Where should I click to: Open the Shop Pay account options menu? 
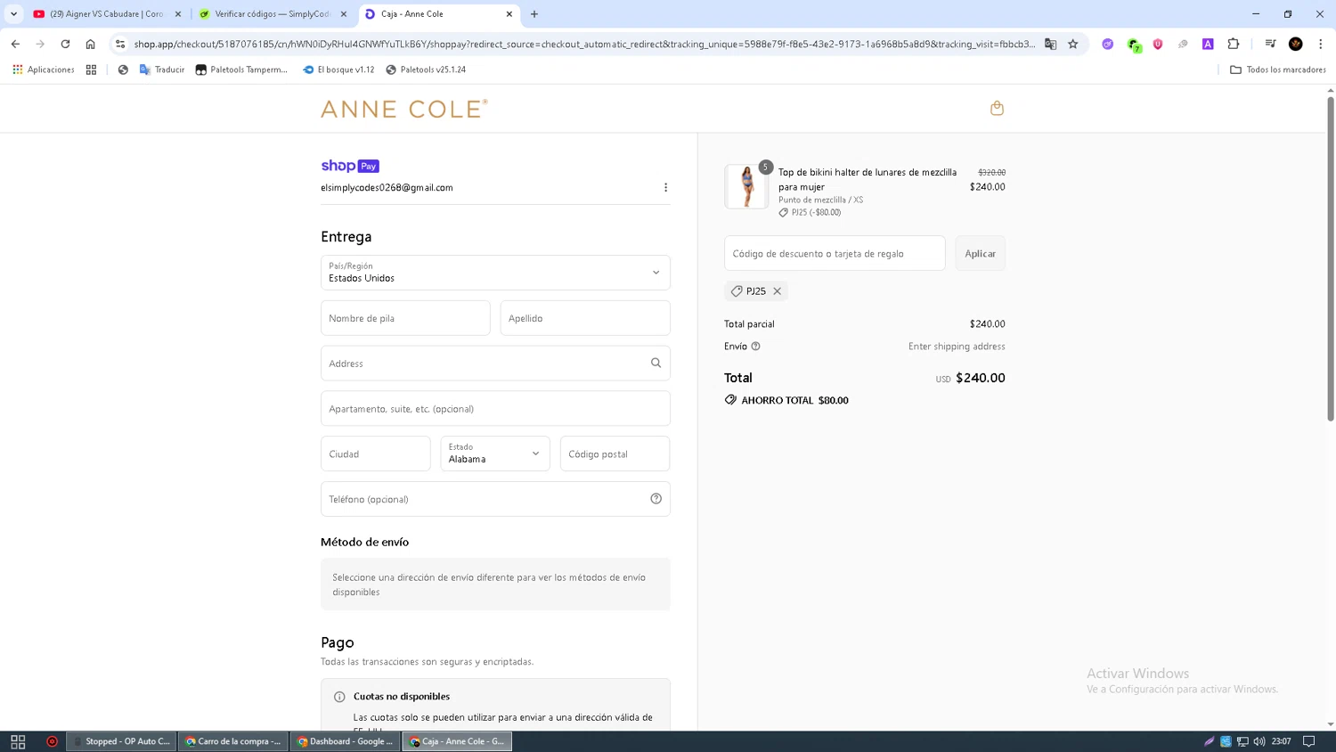(665, 187)
